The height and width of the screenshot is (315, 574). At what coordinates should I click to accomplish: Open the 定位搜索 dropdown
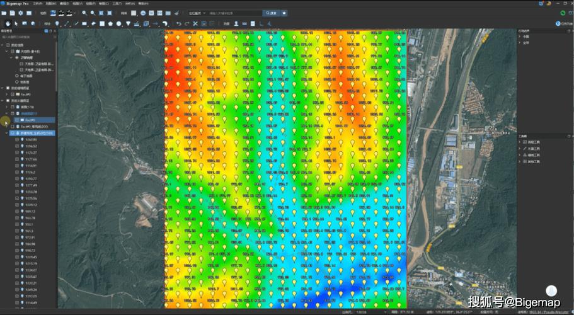click(197, 13)
